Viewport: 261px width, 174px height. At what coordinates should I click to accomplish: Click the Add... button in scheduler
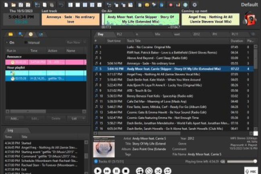[x=14, y=119]
